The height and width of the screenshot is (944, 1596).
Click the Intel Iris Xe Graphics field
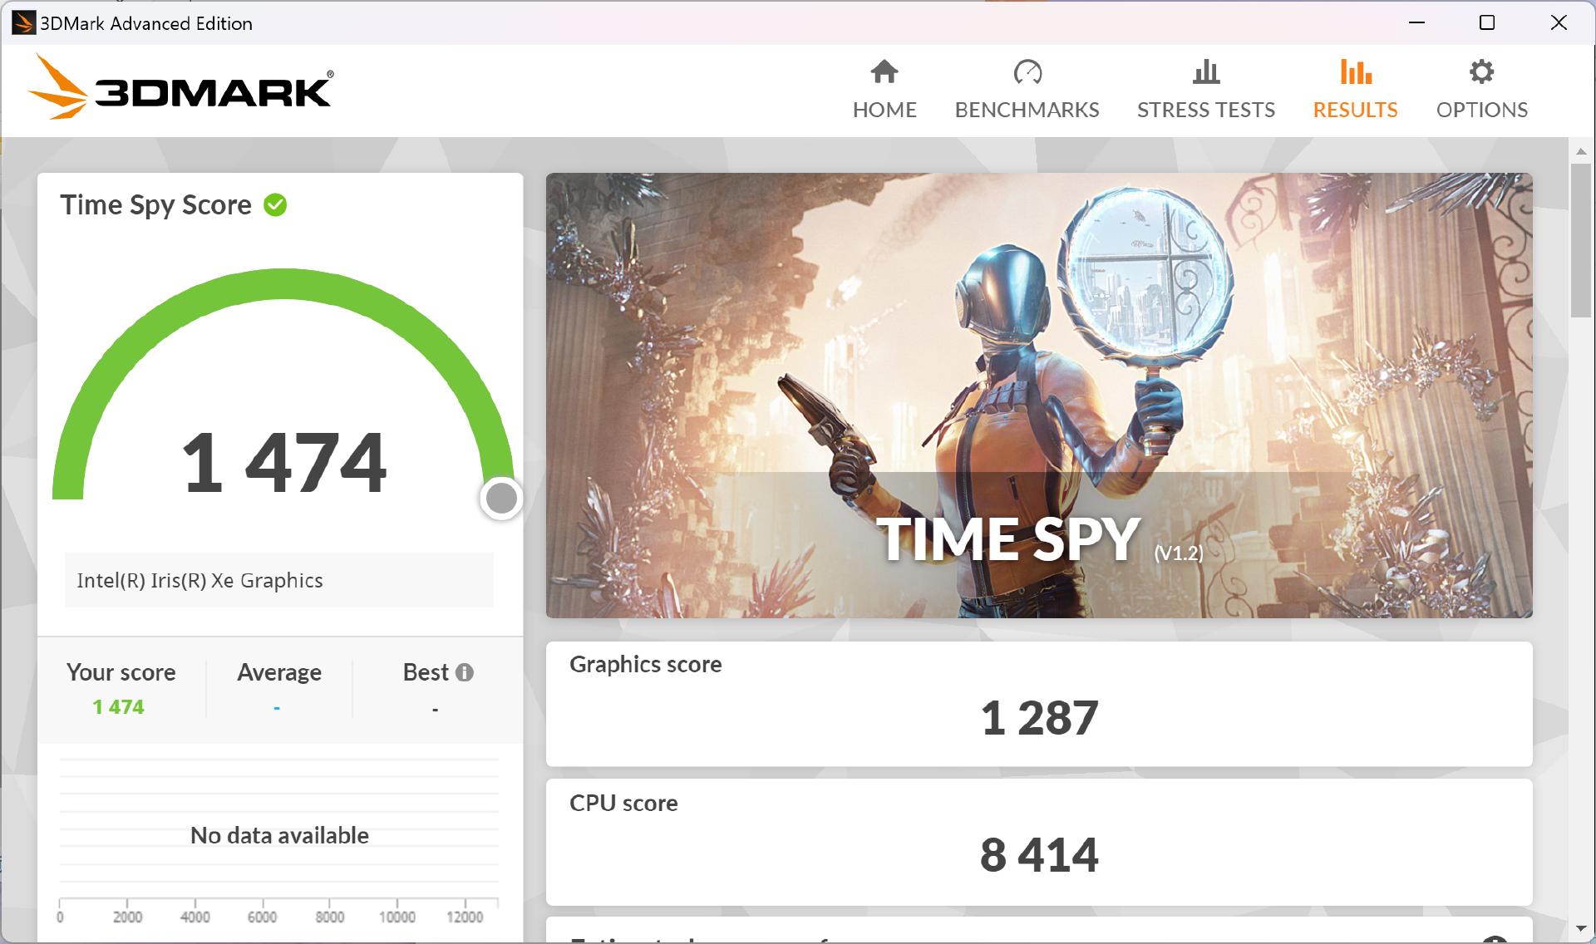[279, 580]
